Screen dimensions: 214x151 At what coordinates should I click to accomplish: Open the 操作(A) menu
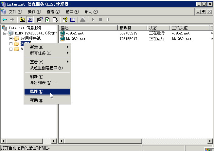[34, 12]
